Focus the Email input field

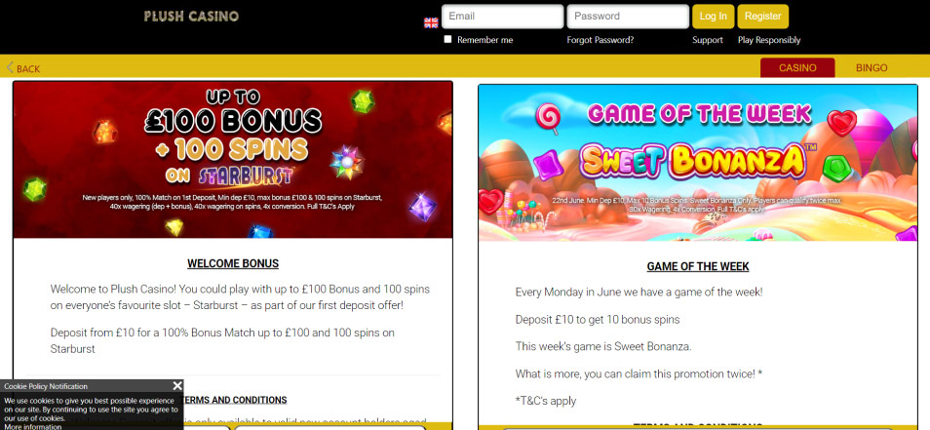coord(502,17)
